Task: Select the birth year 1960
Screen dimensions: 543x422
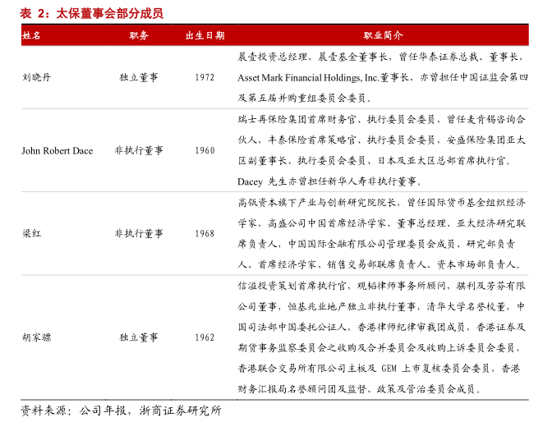Action: pyautogui.click(x=205, y=151)
